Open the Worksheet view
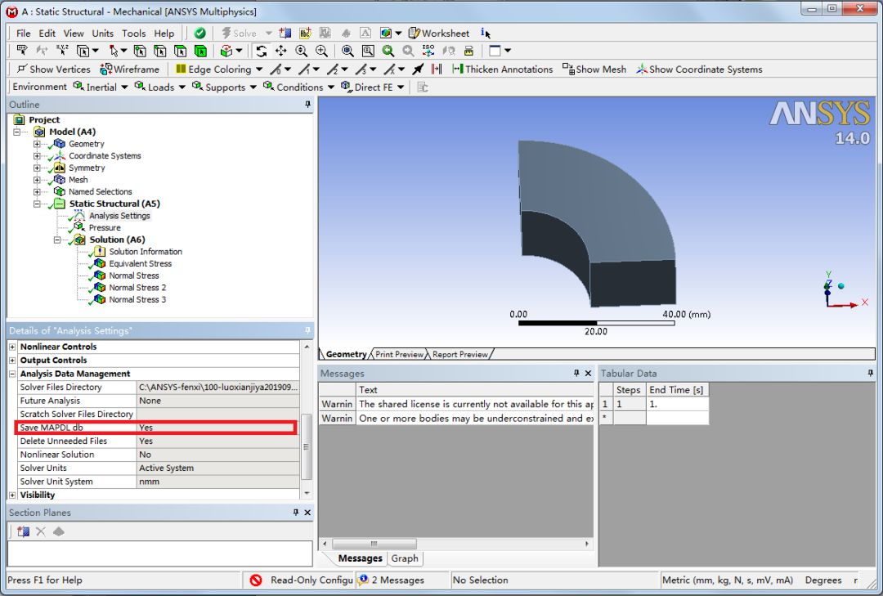This screenshot has width=883, height=596. click(x=439, y=34)
